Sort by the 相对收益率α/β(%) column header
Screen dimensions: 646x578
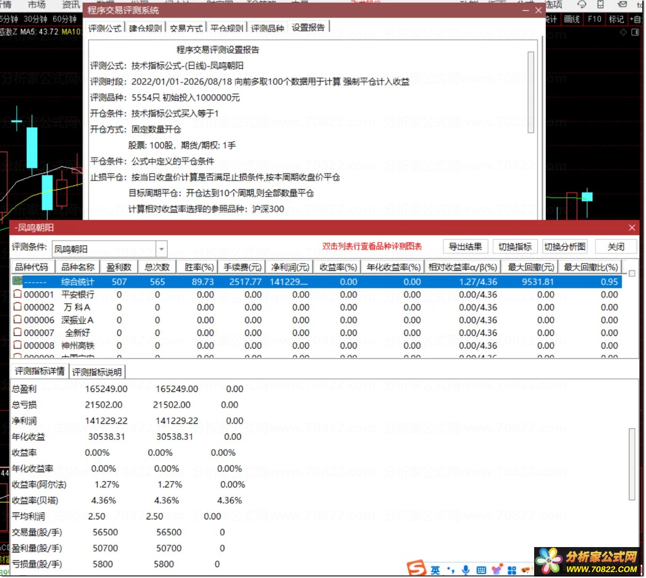[462, 267]
